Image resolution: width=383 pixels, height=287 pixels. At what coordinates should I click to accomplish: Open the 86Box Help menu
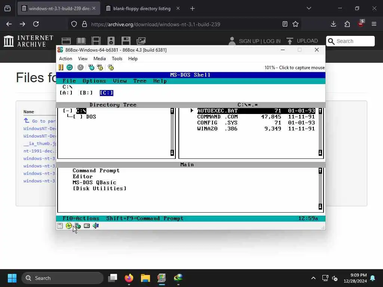pos(133,59)
